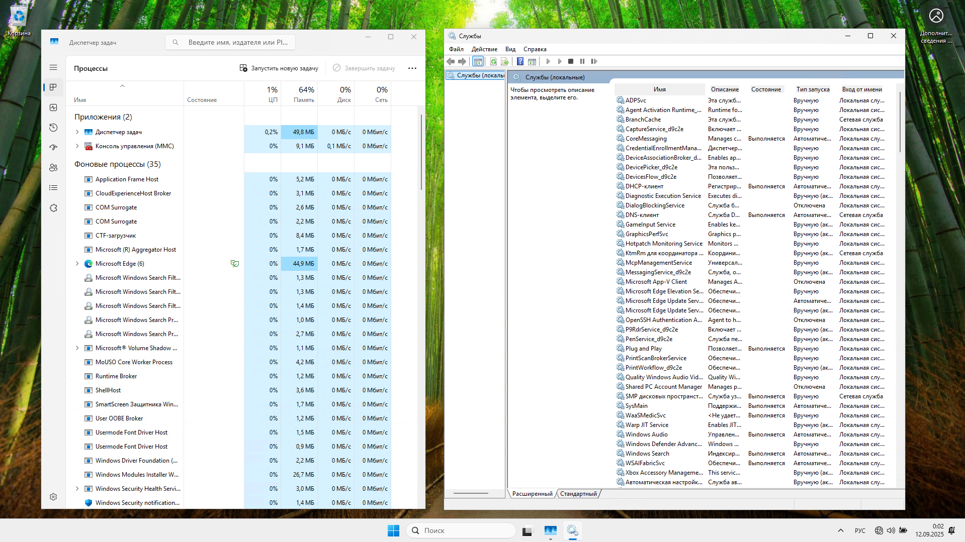Image resolution: width=965 pixels, height=542 pixels.
Task: Click the Restart service icon
Action: (594, 61)
